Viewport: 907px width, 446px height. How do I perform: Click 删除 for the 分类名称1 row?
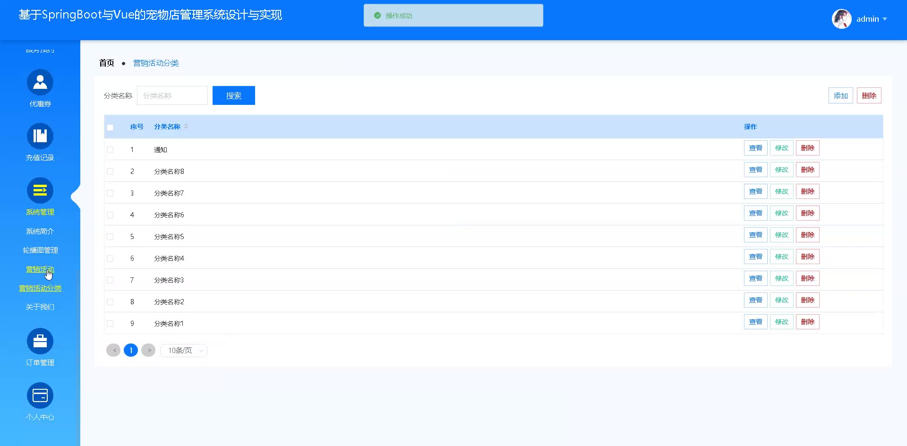point(808,322)
